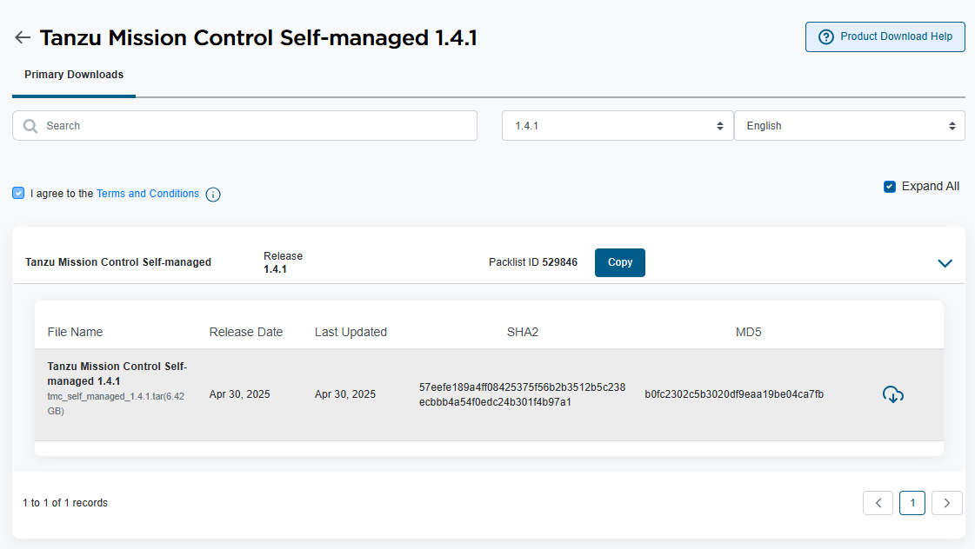Open the English language dropdown
975x549 pixels.
pos(850,125)
